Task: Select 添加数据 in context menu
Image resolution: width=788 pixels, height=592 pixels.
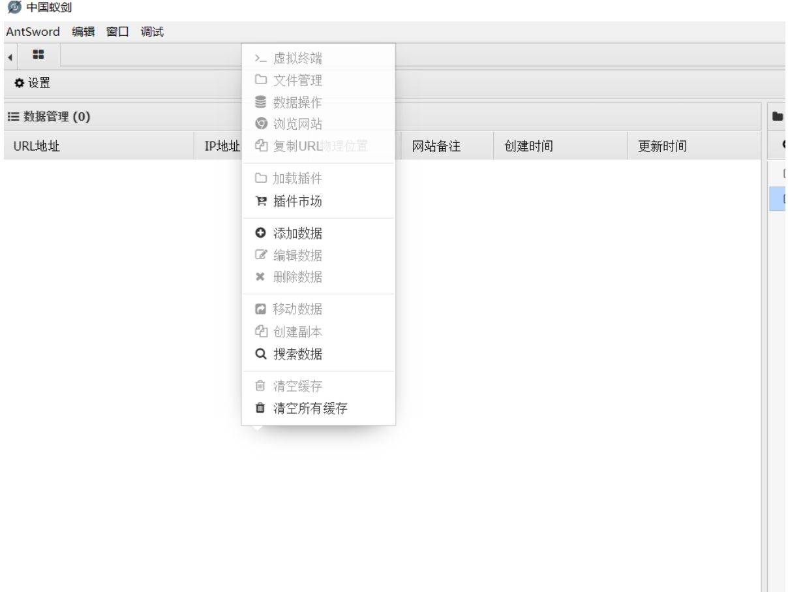Action: [318, 234]
